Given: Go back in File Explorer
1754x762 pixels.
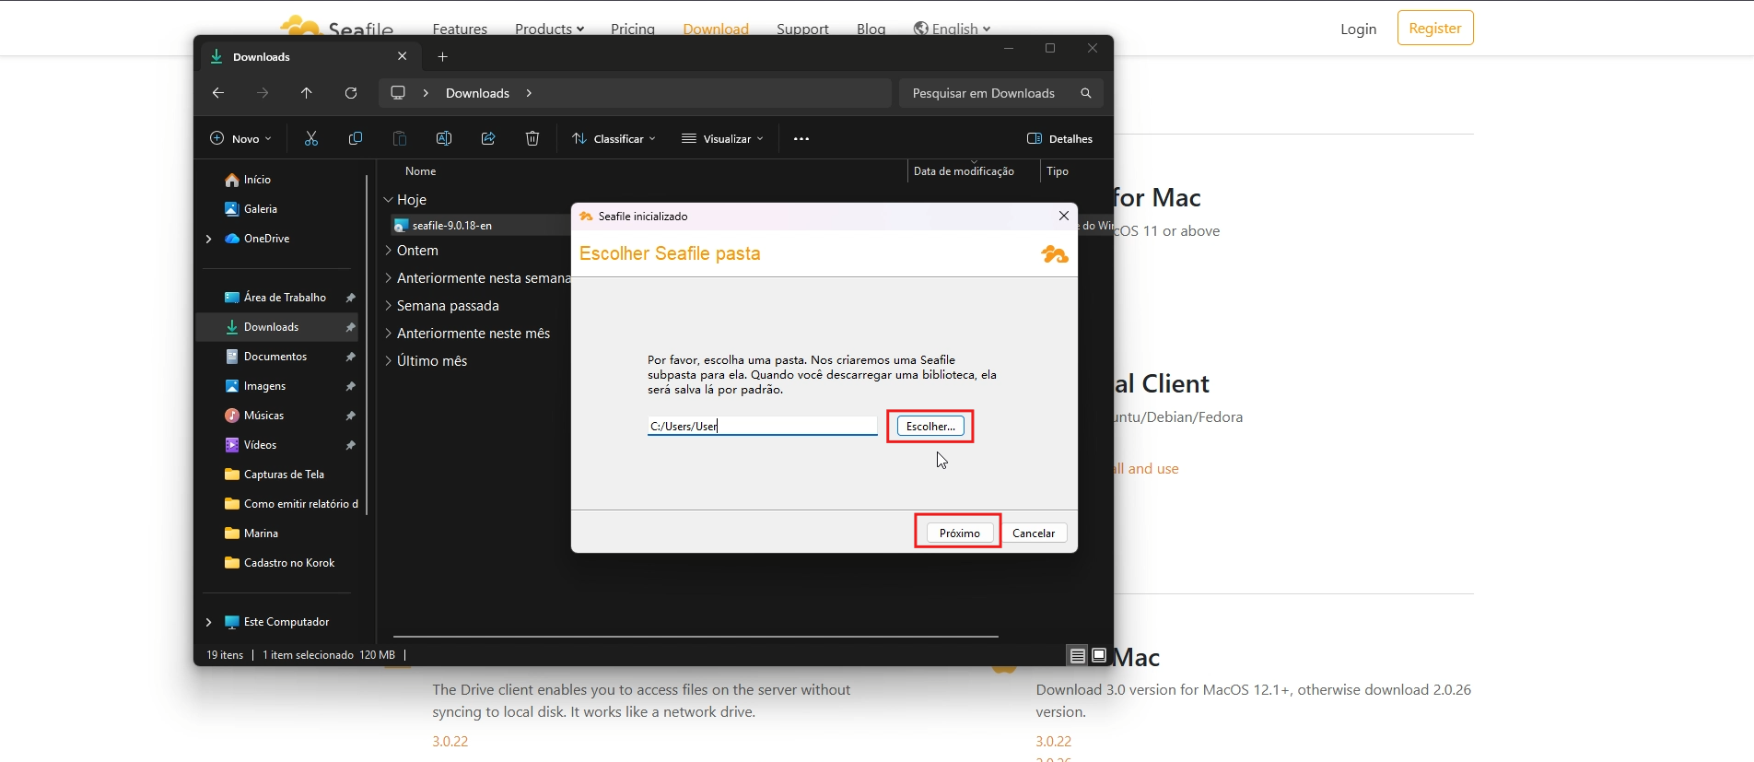Looking at the screenshot, I should pos(218,93).
